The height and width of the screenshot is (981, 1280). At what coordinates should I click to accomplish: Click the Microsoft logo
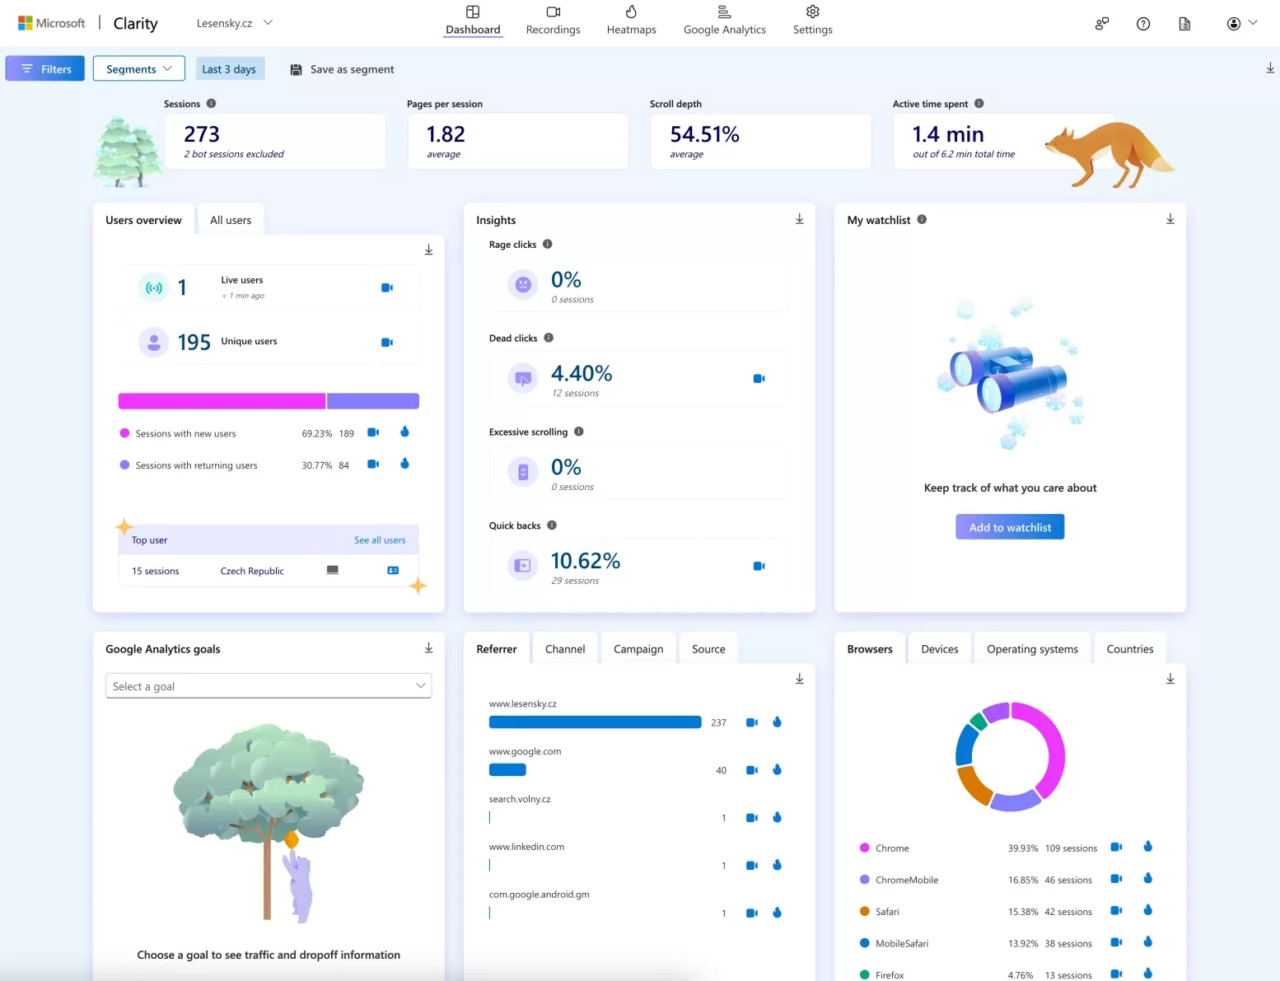tap(52, 23)
